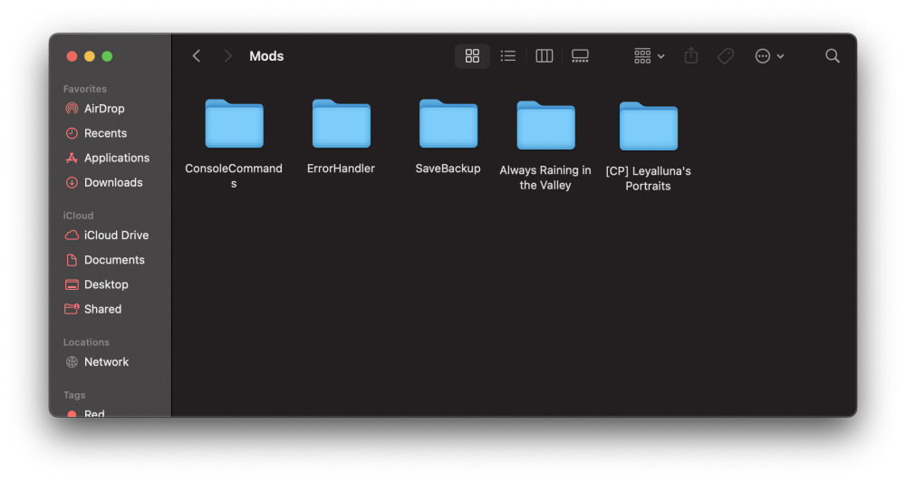This screenshot has width=906, height=482.
Task: Open the group-by dropdown
Action: pyautogui.click(x=649, y=56)
